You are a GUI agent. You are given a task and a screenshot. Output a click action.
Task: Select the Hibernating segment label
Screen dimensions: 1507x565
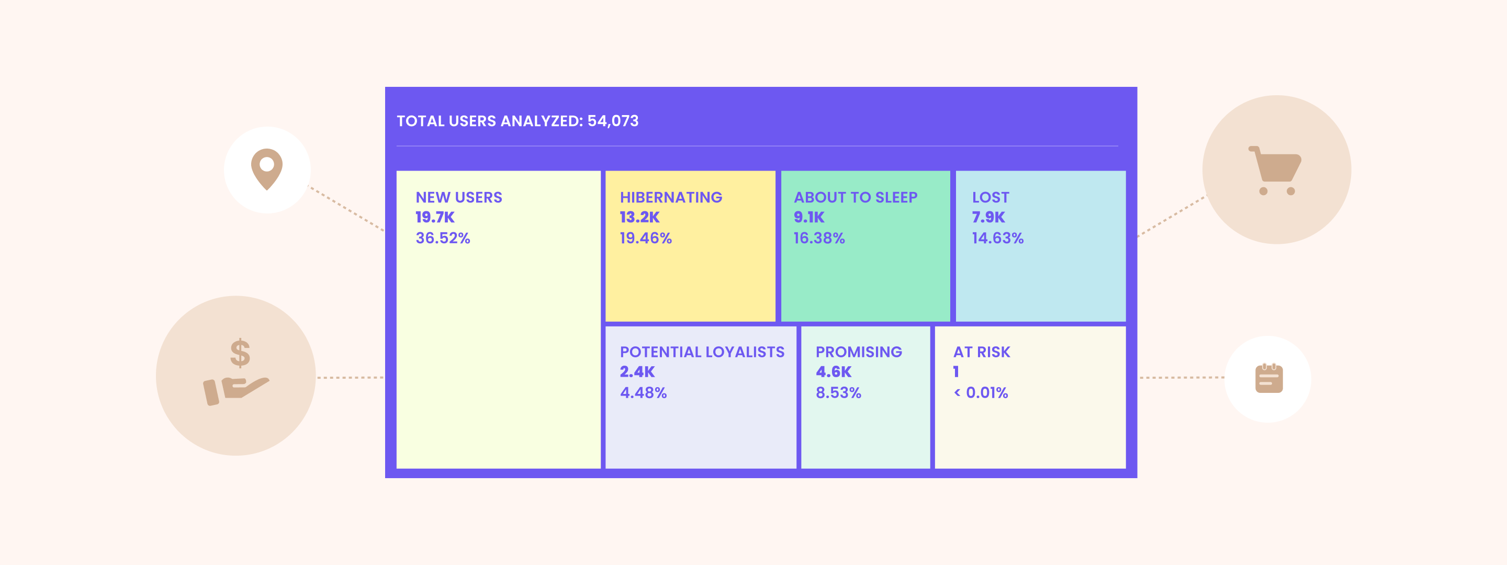(670, 198)
